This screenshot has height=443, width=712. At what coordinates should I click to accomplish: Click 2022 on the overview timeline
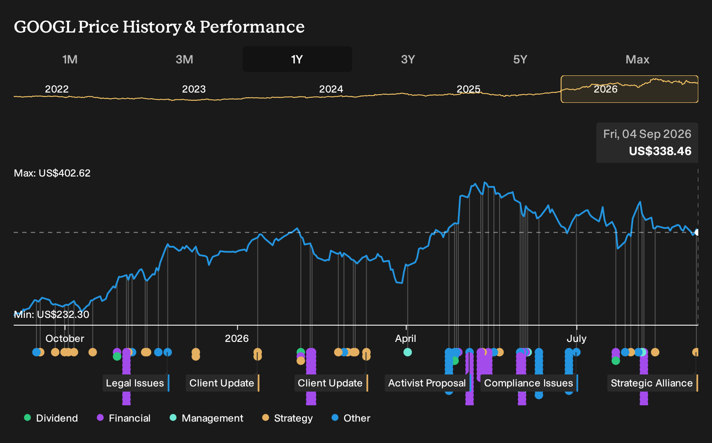(57, 89)
